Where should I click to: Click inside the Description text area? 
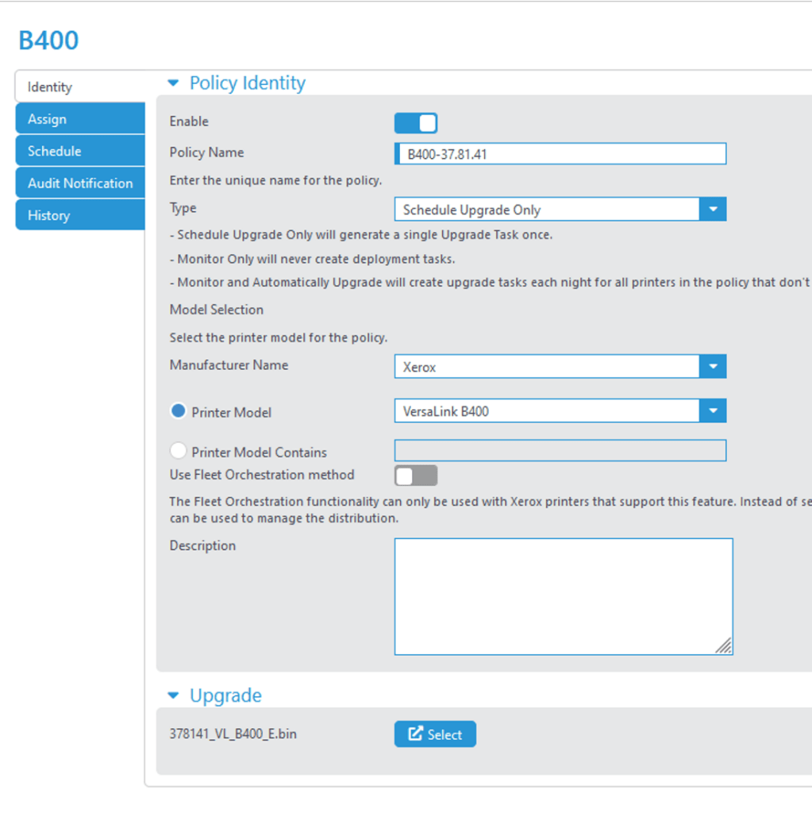pyautogui.click(x=563, y=595)
